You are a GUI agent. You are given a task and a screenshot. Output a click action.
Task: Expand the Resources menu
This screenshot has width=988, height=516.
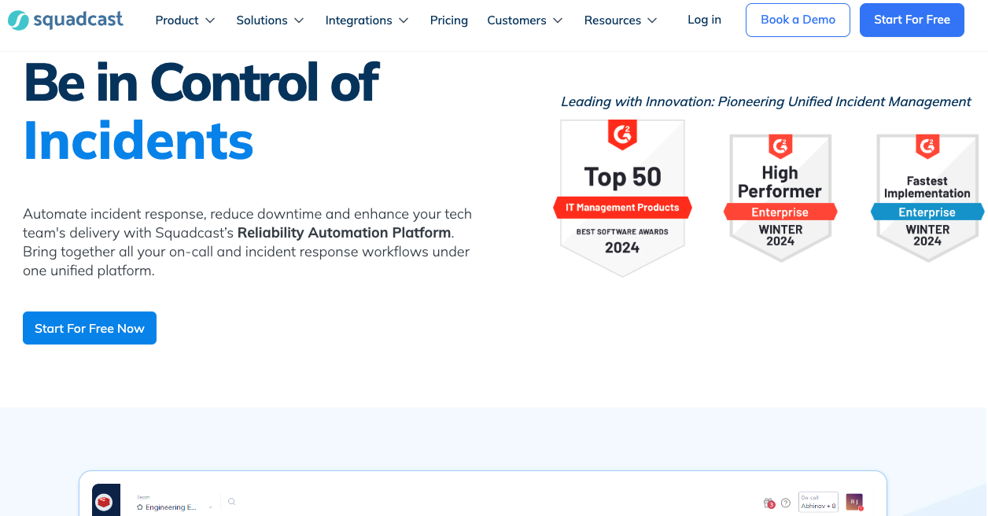[x=620, y=20]
